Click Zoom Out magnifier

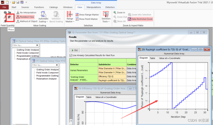(x=120, y=17)
